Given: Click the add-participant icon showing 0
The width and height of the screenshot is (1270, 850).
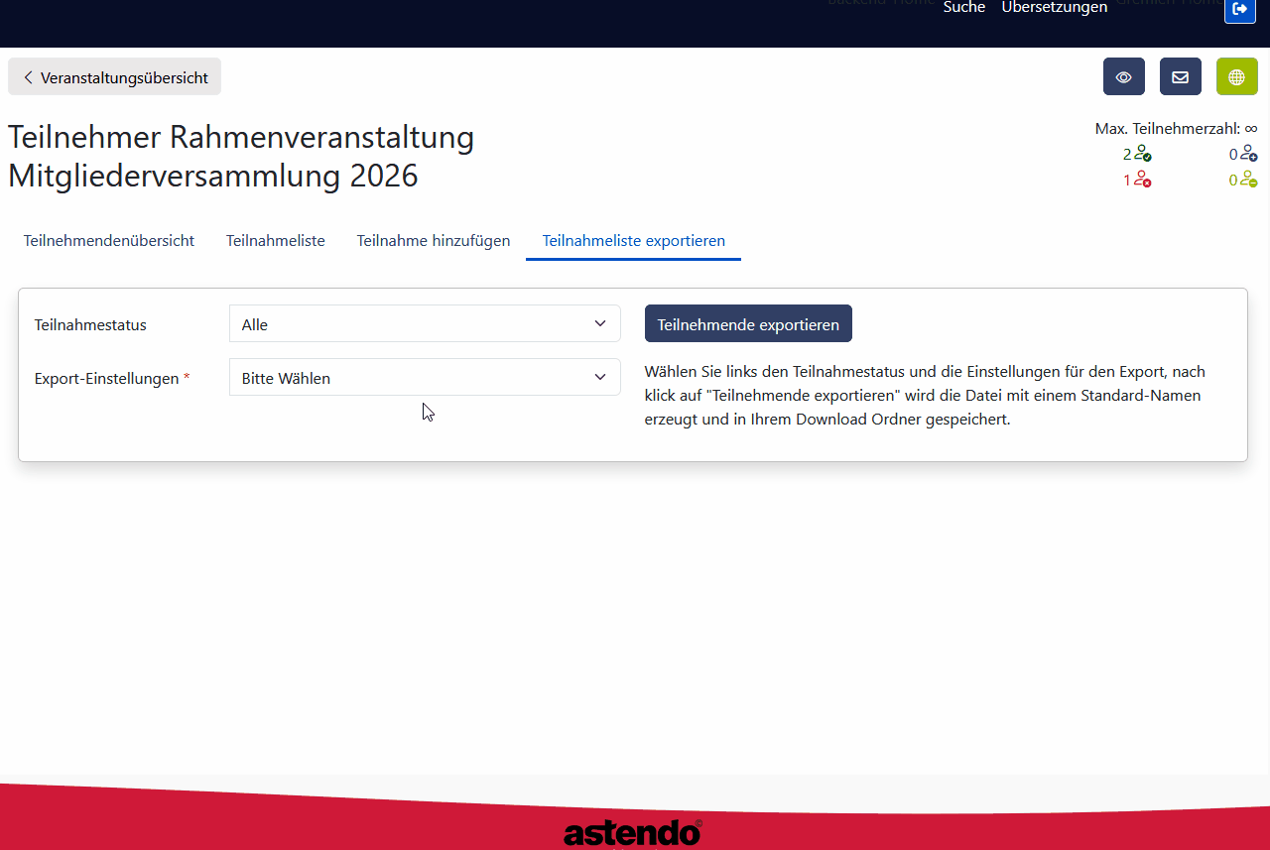Looking at the screenshot, I should click(x=1248, y=154).
